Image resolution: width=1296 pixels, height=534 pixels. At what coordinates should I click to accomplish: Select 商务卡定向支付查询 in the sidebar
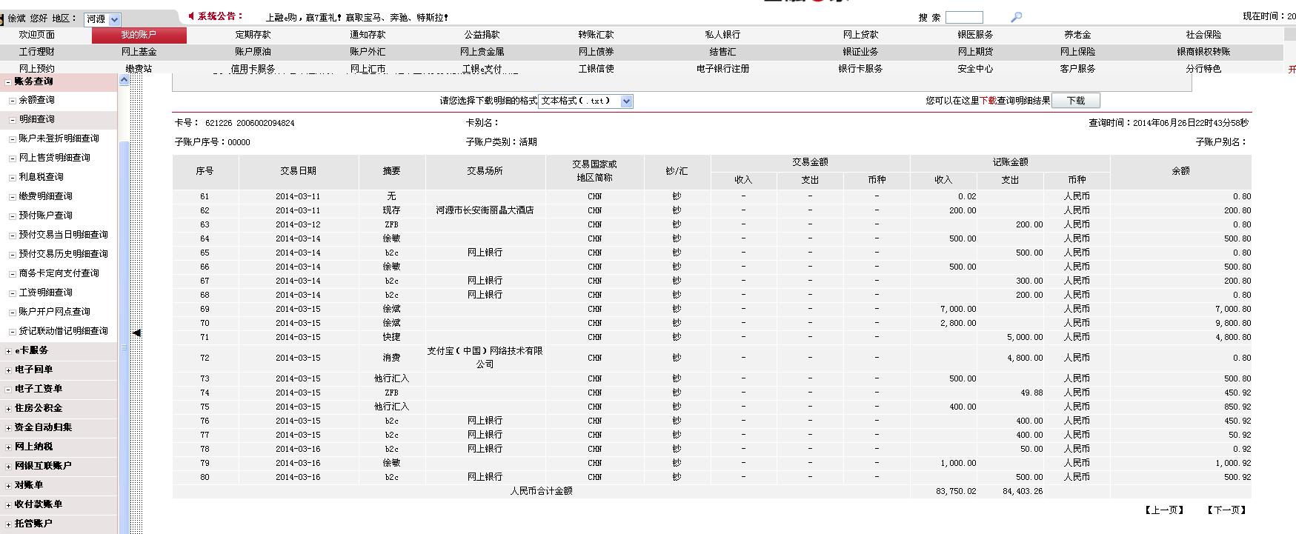pyautogui.click(x=59, y=273)
